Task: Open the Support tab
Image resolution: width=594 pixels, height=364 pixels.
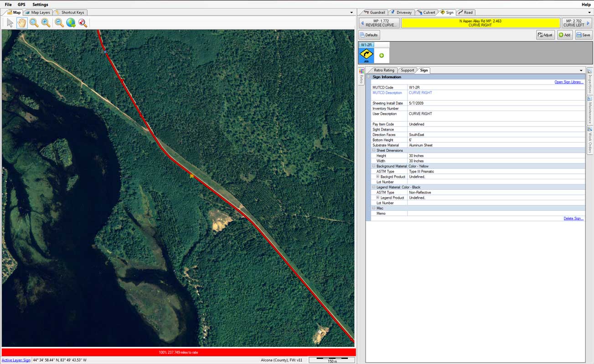Action: coord(407,70)
